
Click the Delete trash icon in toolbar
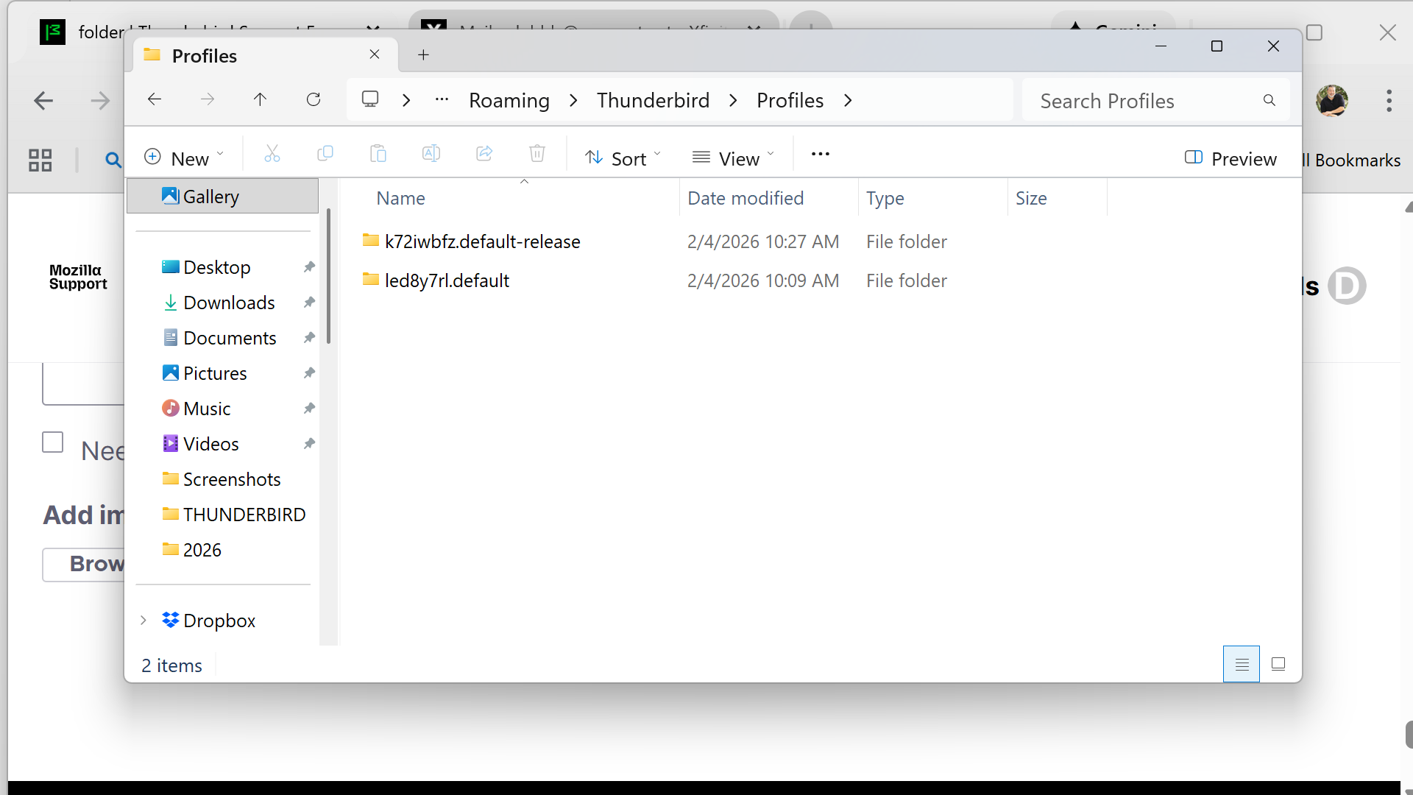click(x=537, y=153)
